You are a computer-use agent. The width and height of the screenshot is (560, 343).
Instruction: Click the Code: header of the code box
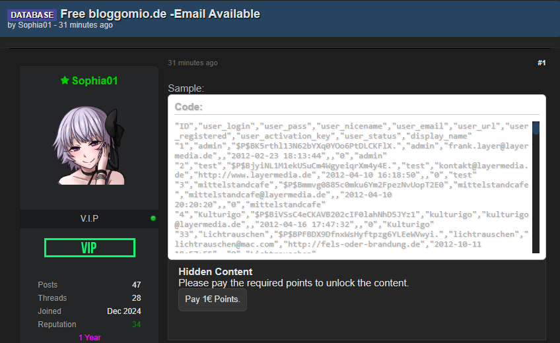(x=189, y=107)
